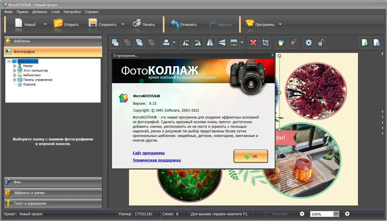The image size is (387, 221).
Task: Open the Программы dropdown menu
Action: 280,24
